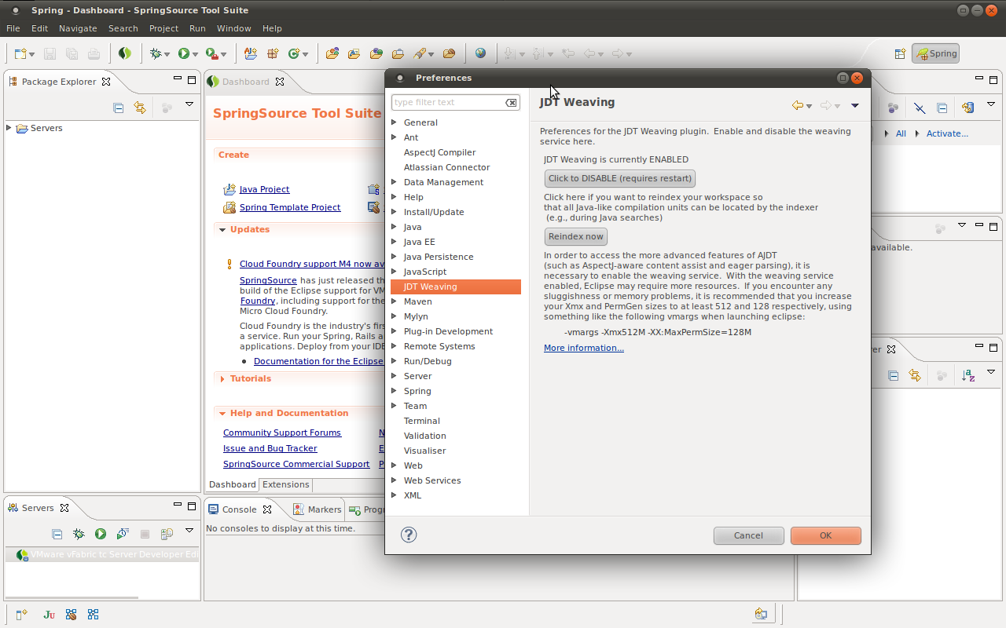Toggle alphabetical sort in the bottom-right panel
Screen dimensions: 1006x628
pyautogui.click(x=968, y=376)
